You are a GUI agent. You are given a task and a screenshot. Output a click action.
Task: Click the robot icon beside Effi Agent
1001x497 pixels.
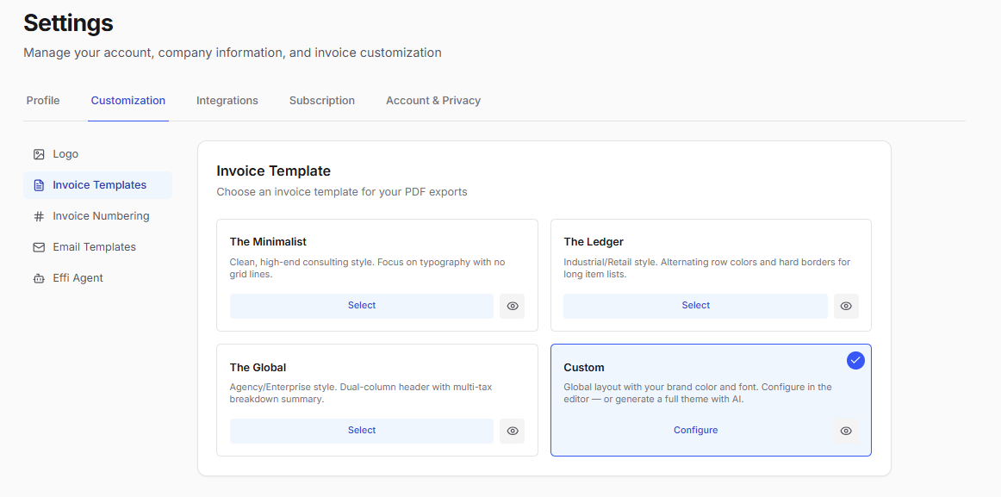click(x=39, y=278)
